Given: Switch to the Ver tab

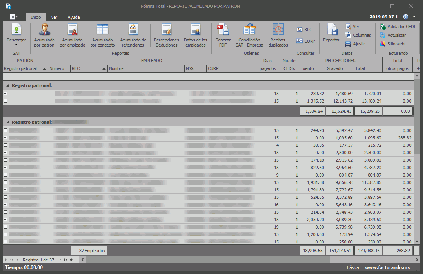Looking at the screenshot, I should (x=54, y=17).
